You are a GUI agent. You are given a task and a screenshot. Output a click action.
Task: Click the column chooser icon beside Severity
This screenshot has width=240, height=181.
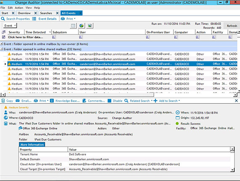pyautogui.click(x=3, y=32)
